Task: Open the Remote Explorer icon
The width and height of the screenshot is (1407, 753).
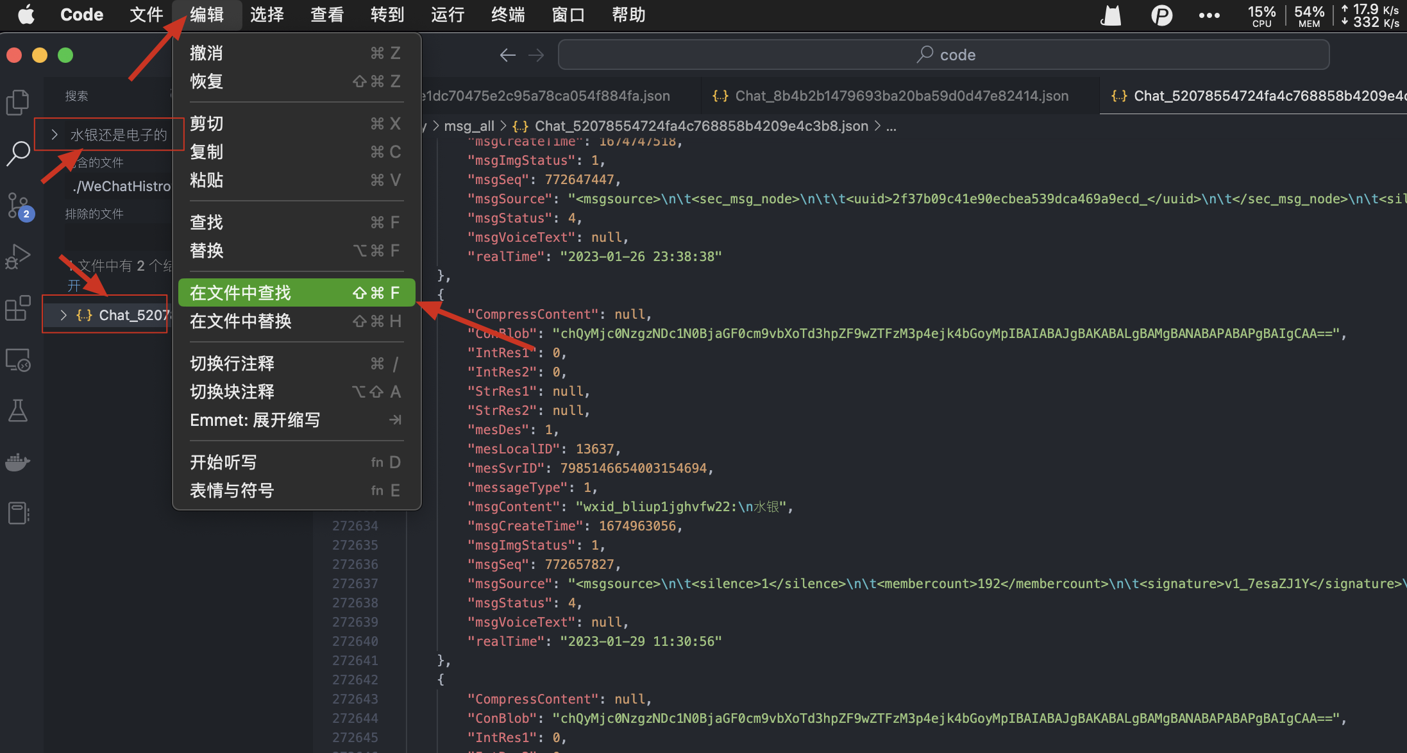Action: [18, 360]
